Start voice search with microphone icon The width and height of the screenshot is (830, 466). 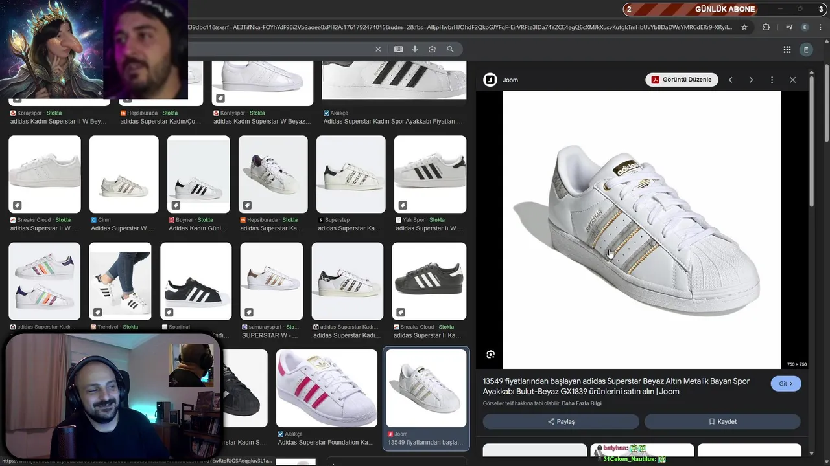click(x=415, y=49)
